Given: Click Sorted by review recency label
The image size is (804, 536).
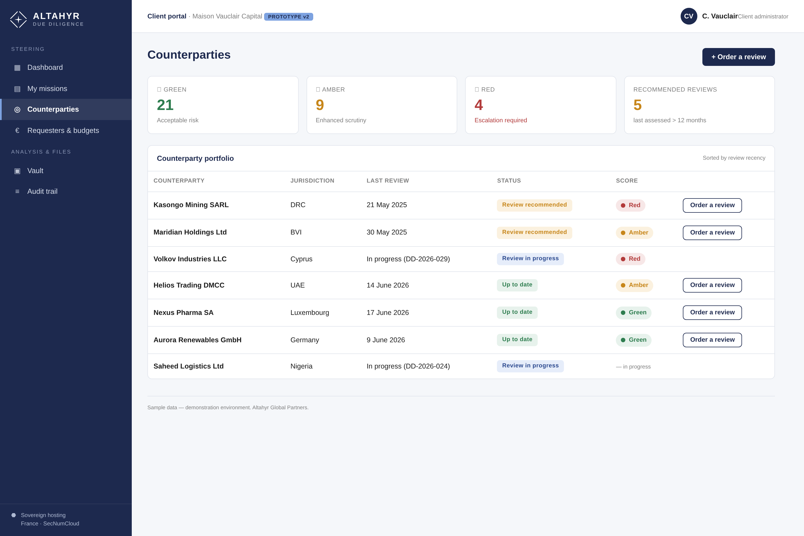Looking at the screenshot, I should coord(734,158).
